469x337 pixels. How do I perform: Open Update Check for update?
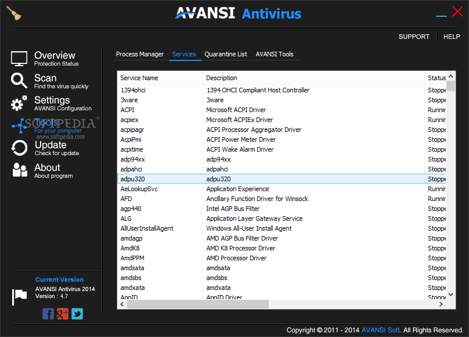pyautogui.click(x=57, y=148)
